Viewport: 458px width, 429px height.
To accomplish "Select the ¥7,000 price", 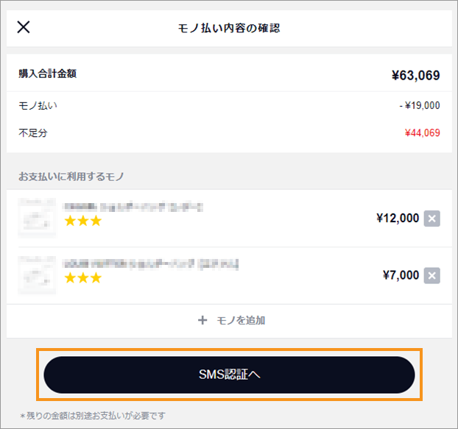I will (401, 275).
